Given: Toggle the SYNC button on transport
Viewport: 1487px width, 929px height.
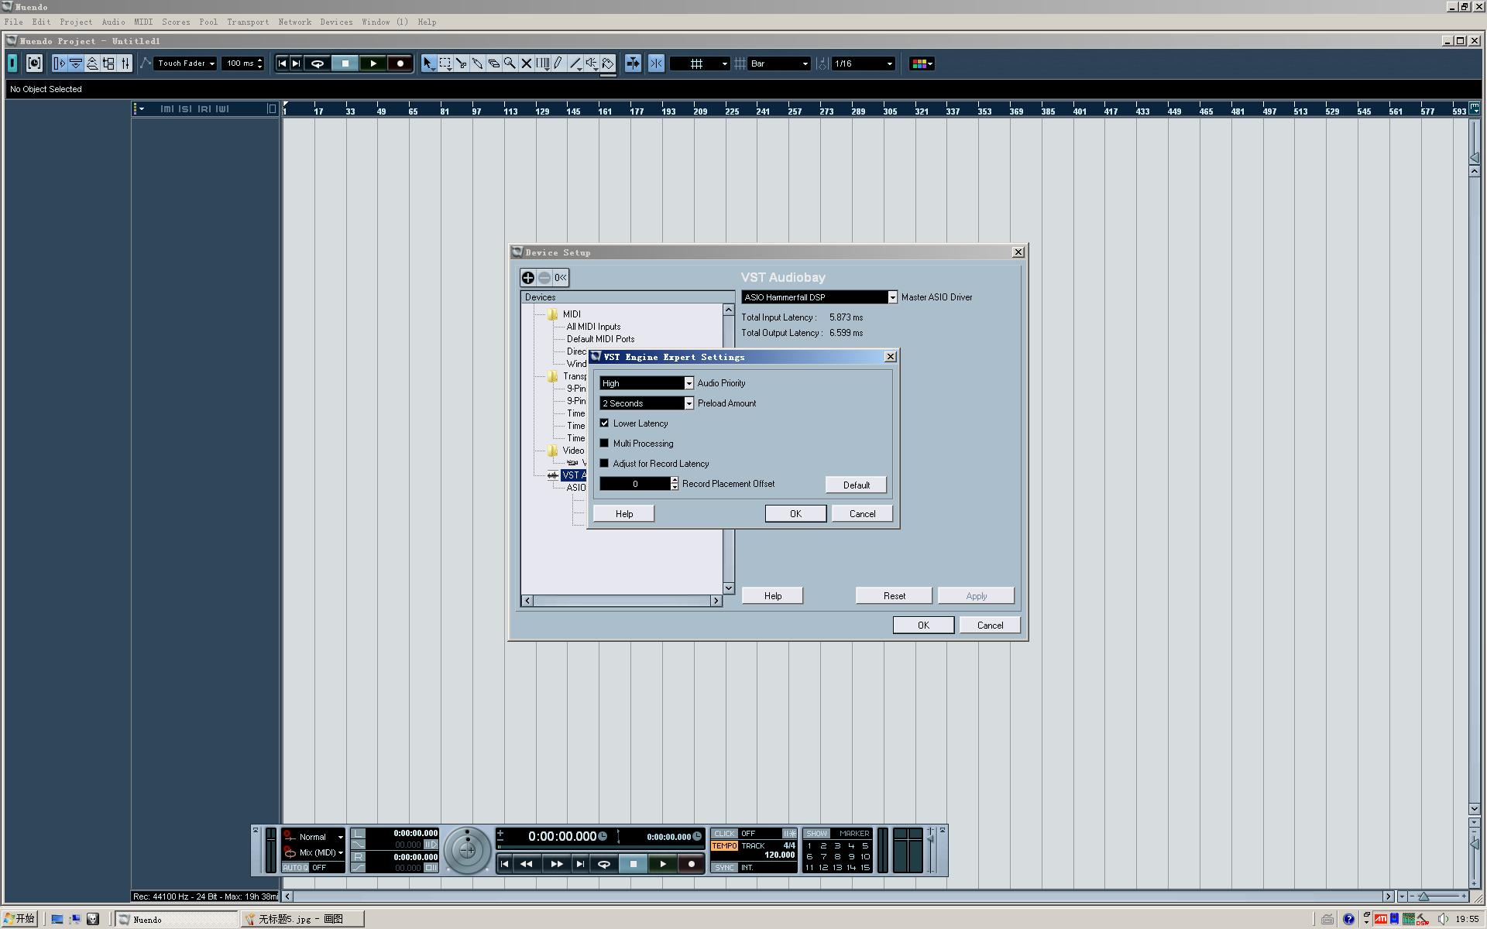Looking at the screenshot, I should [725, 868].
